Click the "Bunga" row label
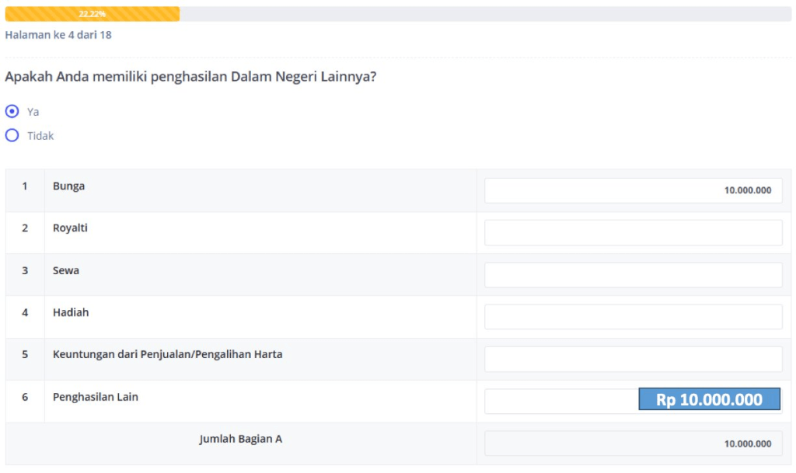 coord(68,186)
